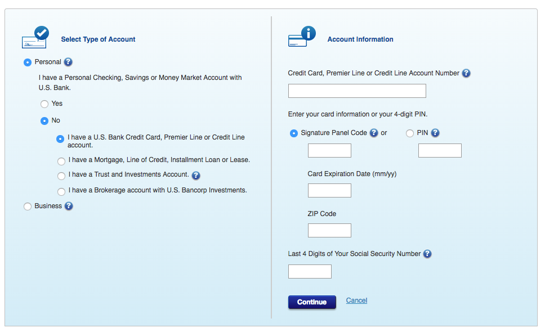
Task: Select Mortgage, Line of Credit option
Action: click(x=61, y=161)
